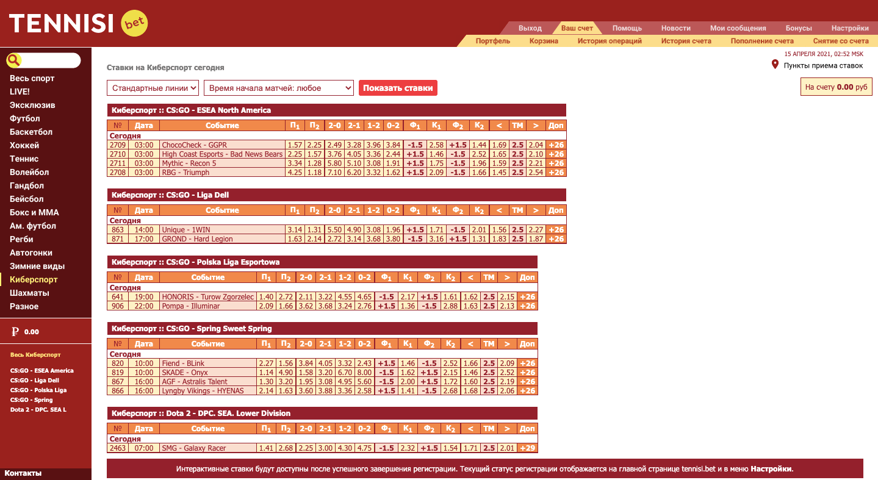This screenshot has height=480, width=878.
Task: Select Футбол in the sidebar
Action: pos(25,118)
